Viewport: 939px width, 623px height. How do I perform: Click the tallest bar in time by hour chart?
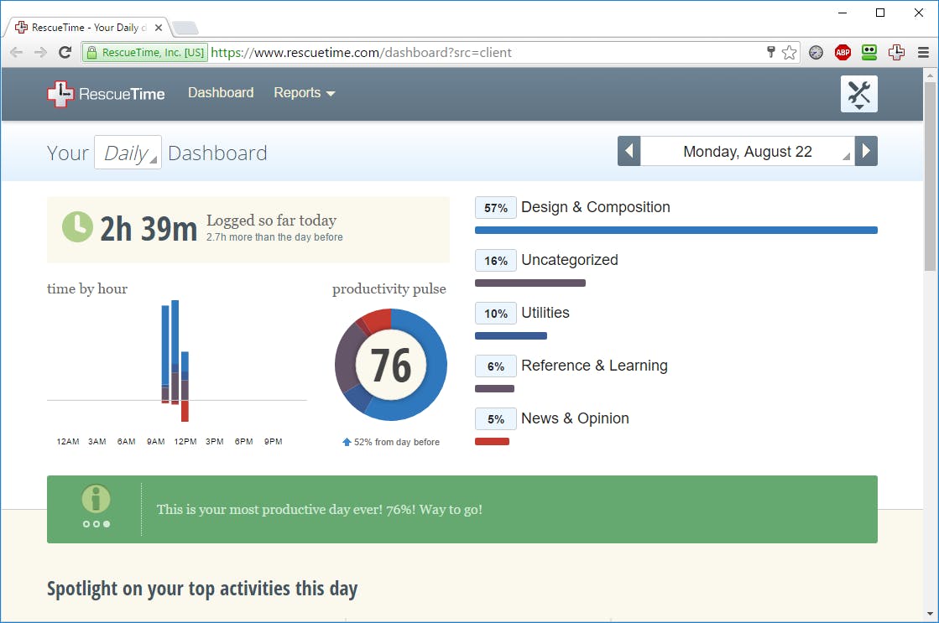(175, 352)
